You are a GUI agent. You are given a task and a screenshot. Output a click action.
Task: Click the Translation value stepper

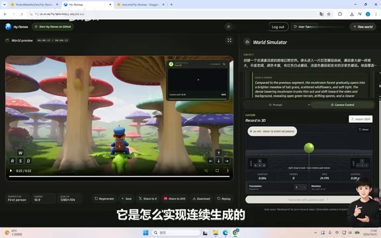(300, 187)
